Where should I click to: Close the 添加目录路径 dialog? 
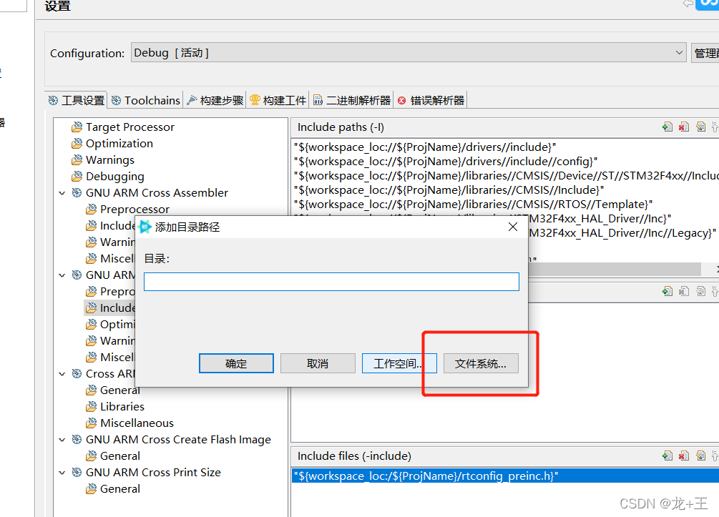[513, 227]
